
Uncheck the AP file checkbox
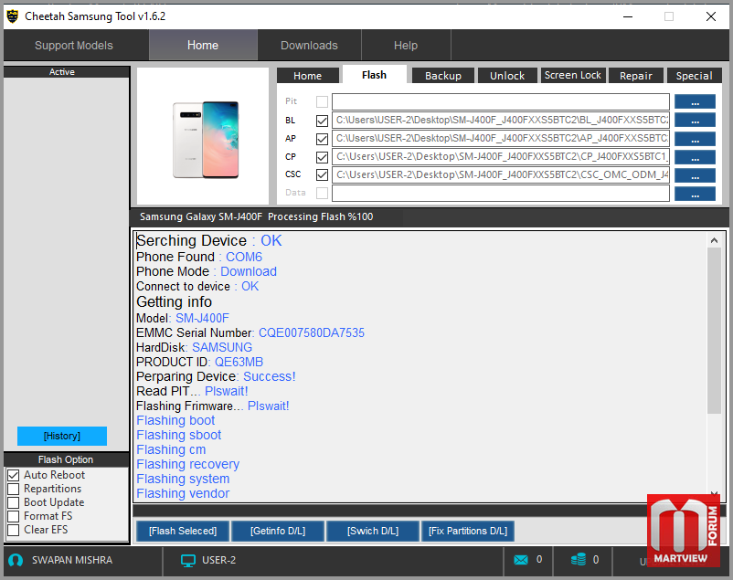coord(322,139)
